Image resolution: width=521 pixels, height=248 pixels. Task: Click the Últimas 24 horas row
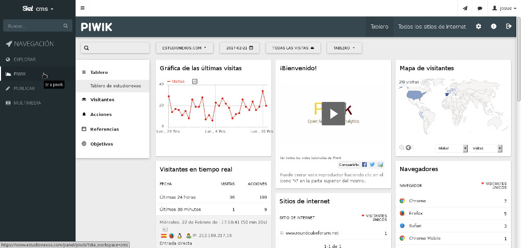coord(213,197)
